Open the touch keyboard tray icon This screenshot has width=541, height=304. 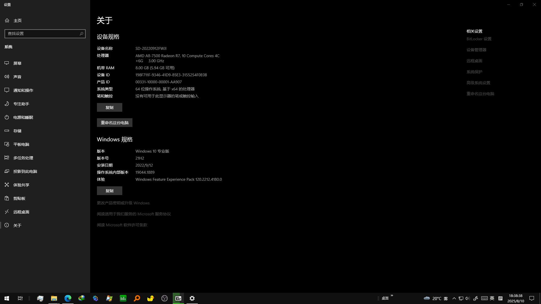click(x=484, y=298)
